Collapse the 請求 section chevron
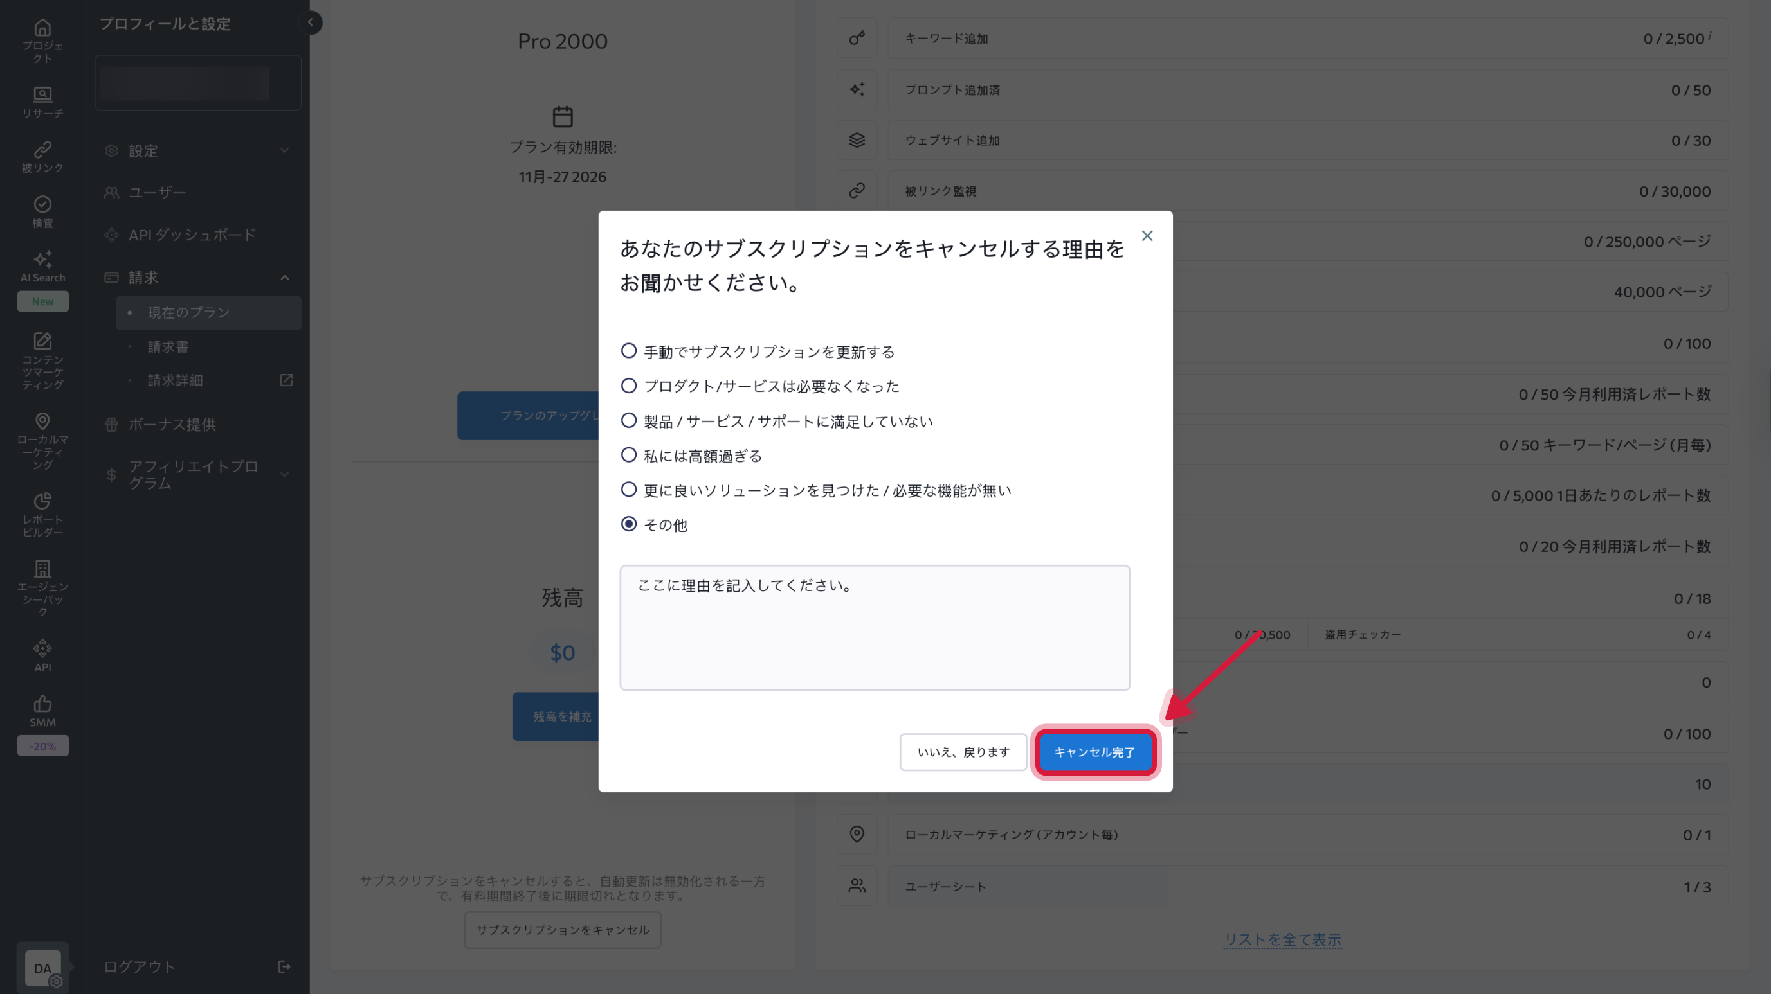The image size is (1771, 994). 285,278
